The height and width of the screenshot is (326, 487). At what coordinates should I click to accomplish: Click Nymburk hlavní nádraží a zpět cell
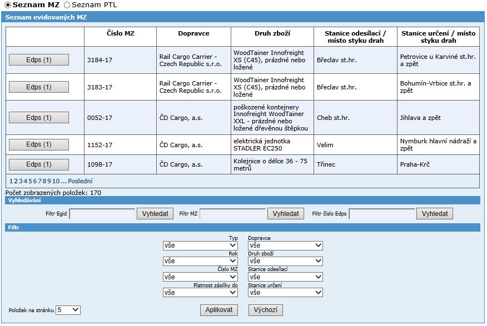pyautogui.click(x=438, y=144)
